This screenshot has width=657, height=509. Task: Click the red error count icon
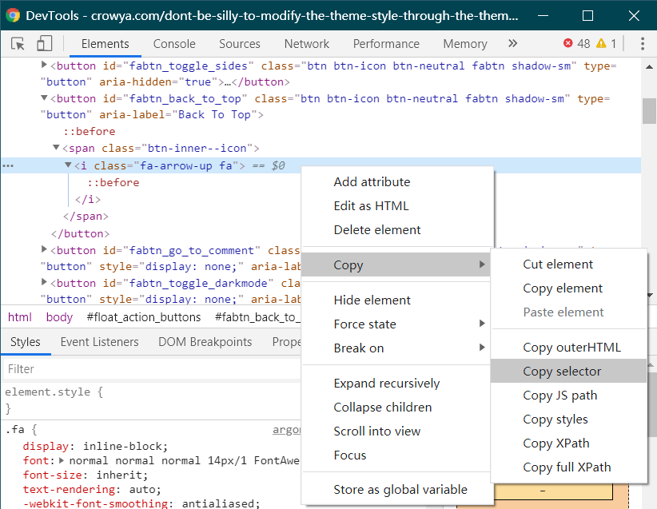coord(568,44)
